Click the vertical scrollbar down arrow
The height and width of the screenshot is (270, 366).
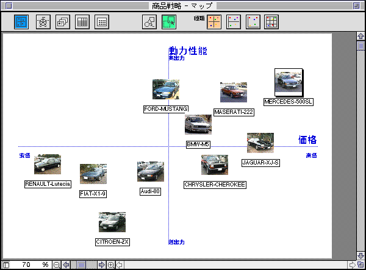click(x=361, y=255)
